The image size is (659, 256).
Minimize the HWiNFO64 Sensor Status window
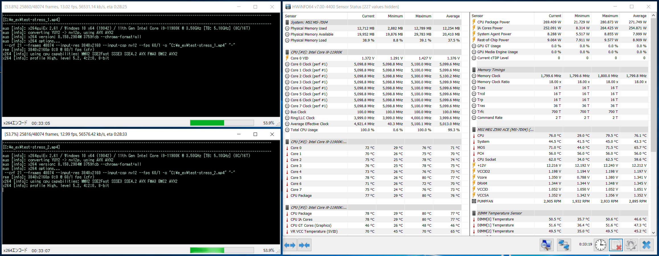(615, 7)
